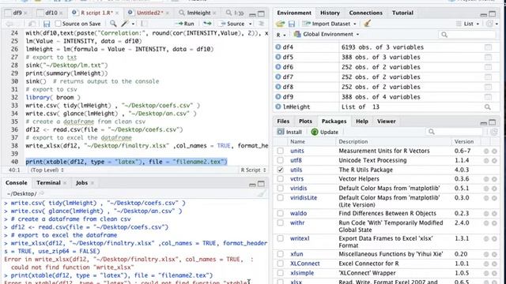This screenshot has width=506, height=284.
Task: Browse the units package on web
Action: (486, 151)
